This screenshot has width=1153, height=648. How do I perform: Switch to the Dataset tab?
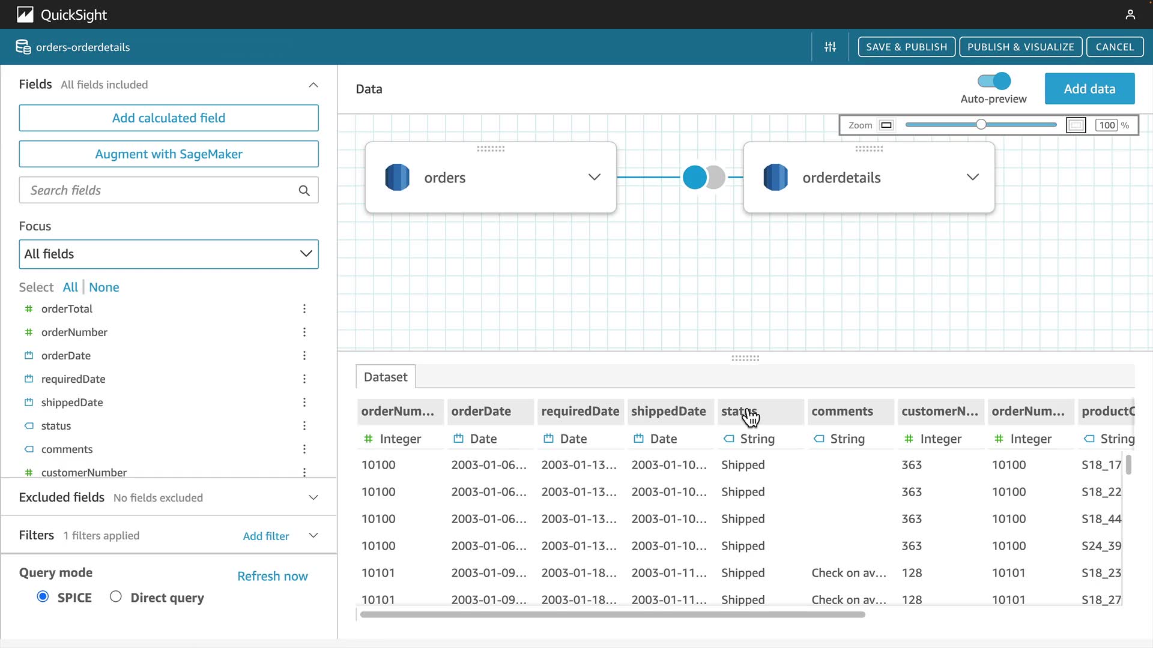(386, 377)
